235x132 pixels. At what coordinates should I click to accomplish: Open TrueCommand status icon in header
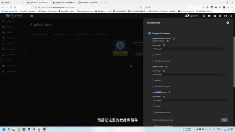tap(204, 16)
